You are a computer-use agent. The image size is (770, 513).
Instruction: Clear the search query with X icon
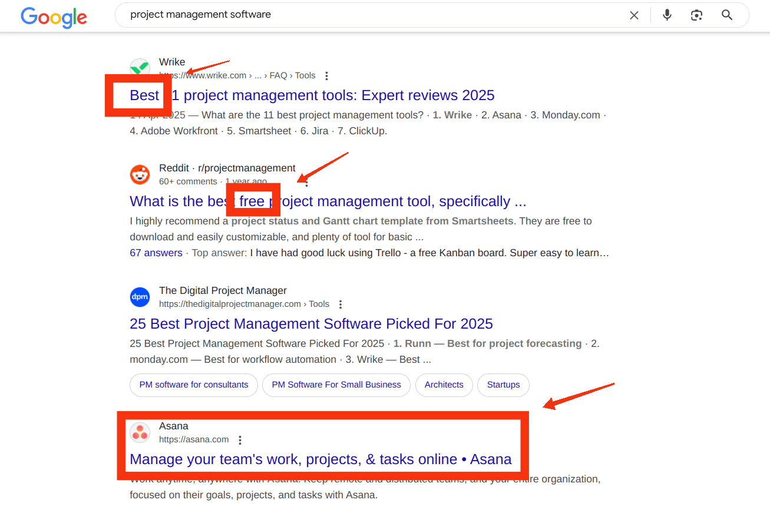(x=634, y=15)
